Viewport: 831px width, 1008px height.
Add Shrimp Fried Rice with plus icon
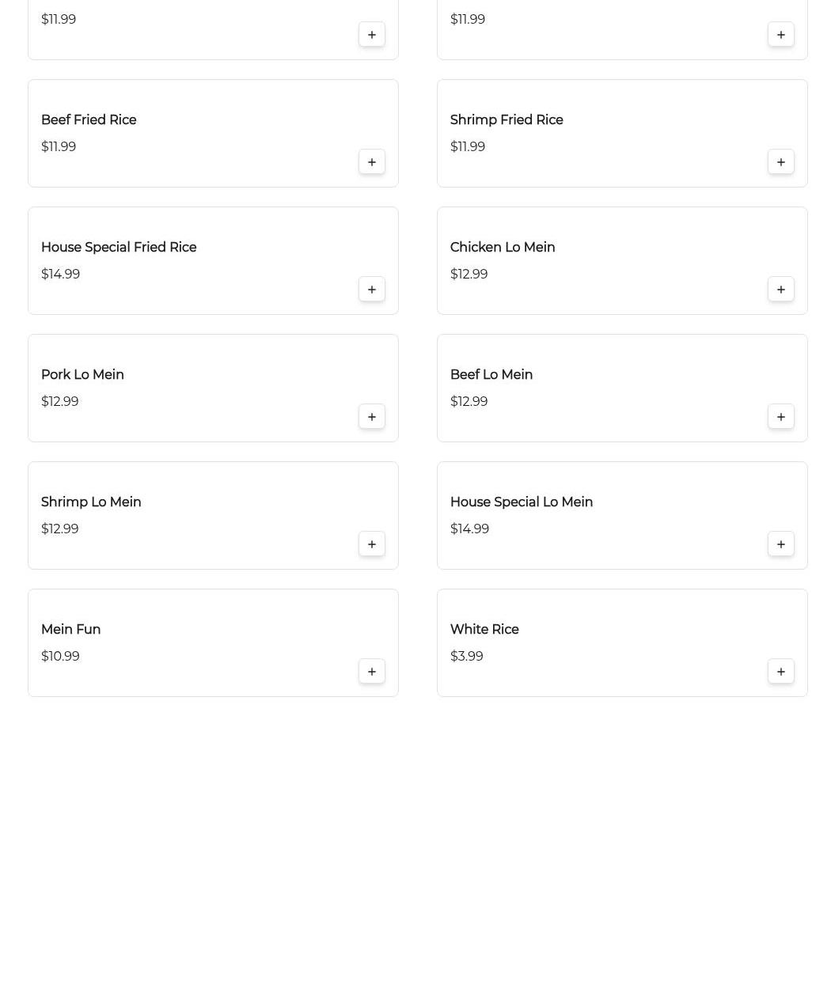click(781, 162)
